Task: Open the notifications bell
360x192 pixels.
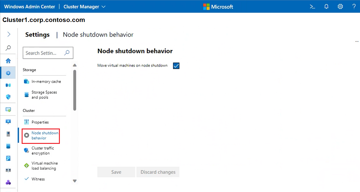Action: [326, 7]
